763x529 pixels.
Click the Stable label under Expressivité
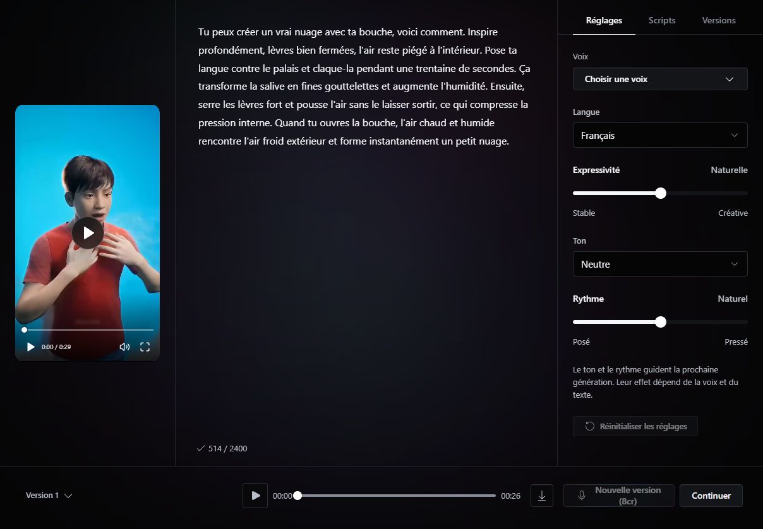(584, 213)
